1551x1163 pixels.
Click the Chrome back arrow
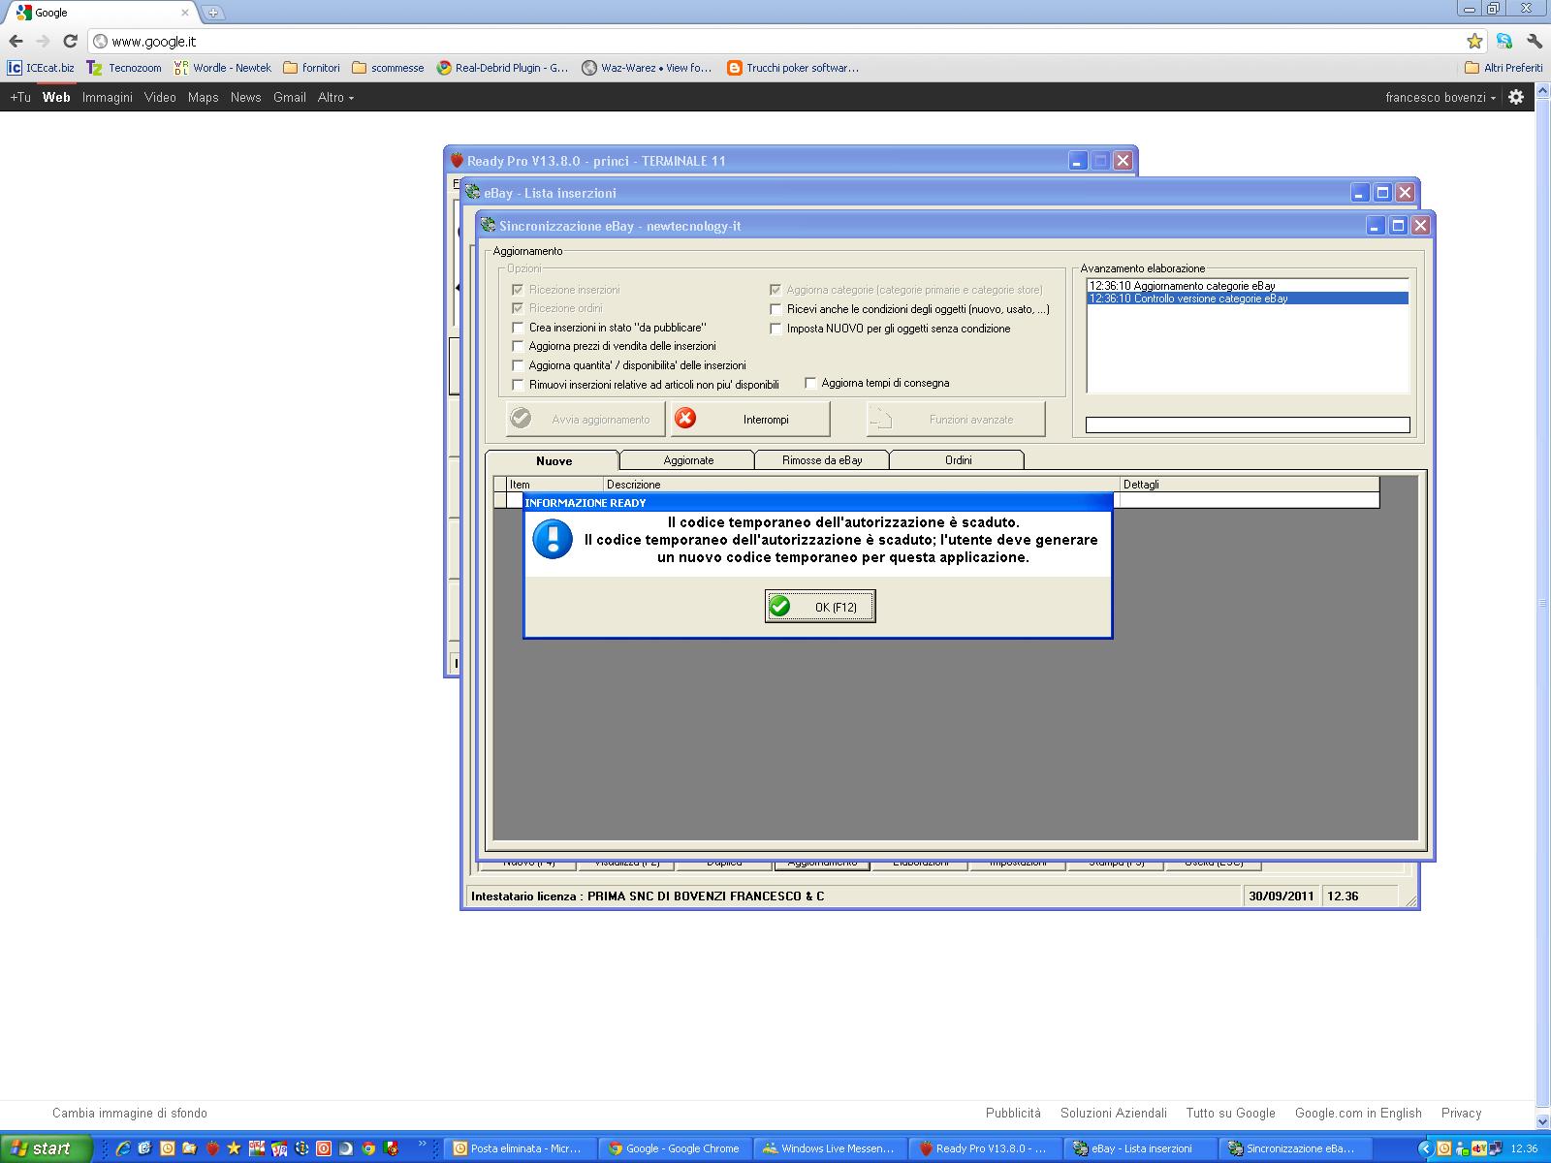(x=16, y=41)
